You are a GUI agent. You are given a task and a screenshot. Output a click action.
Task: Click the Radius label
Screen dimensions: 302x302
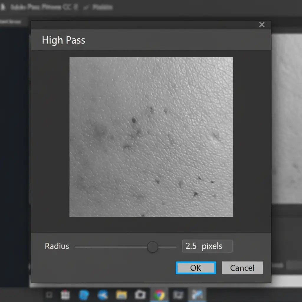57,246
